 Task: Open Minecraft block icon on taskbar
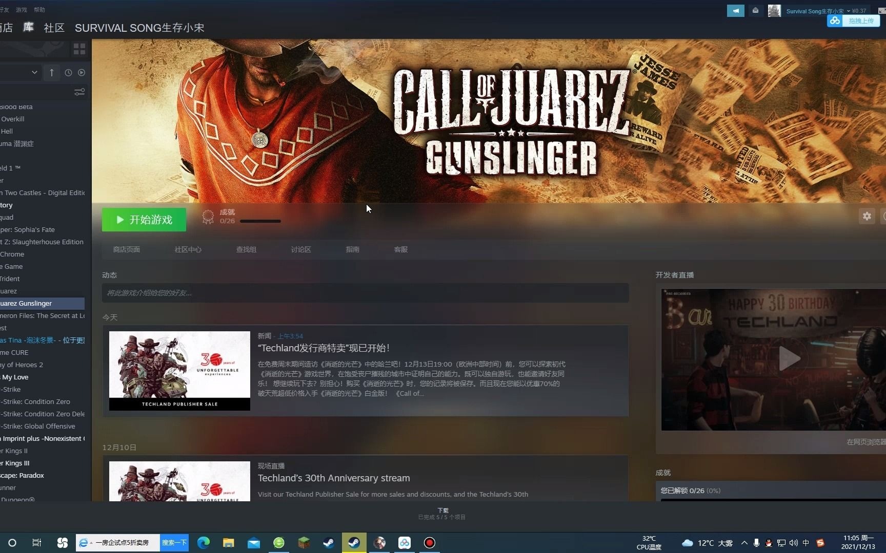(304, 543)
